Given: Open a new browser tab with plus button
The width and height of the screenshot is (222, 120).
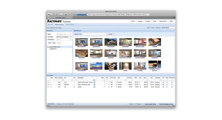Looking at the screenshot, I should coord(74,17).
